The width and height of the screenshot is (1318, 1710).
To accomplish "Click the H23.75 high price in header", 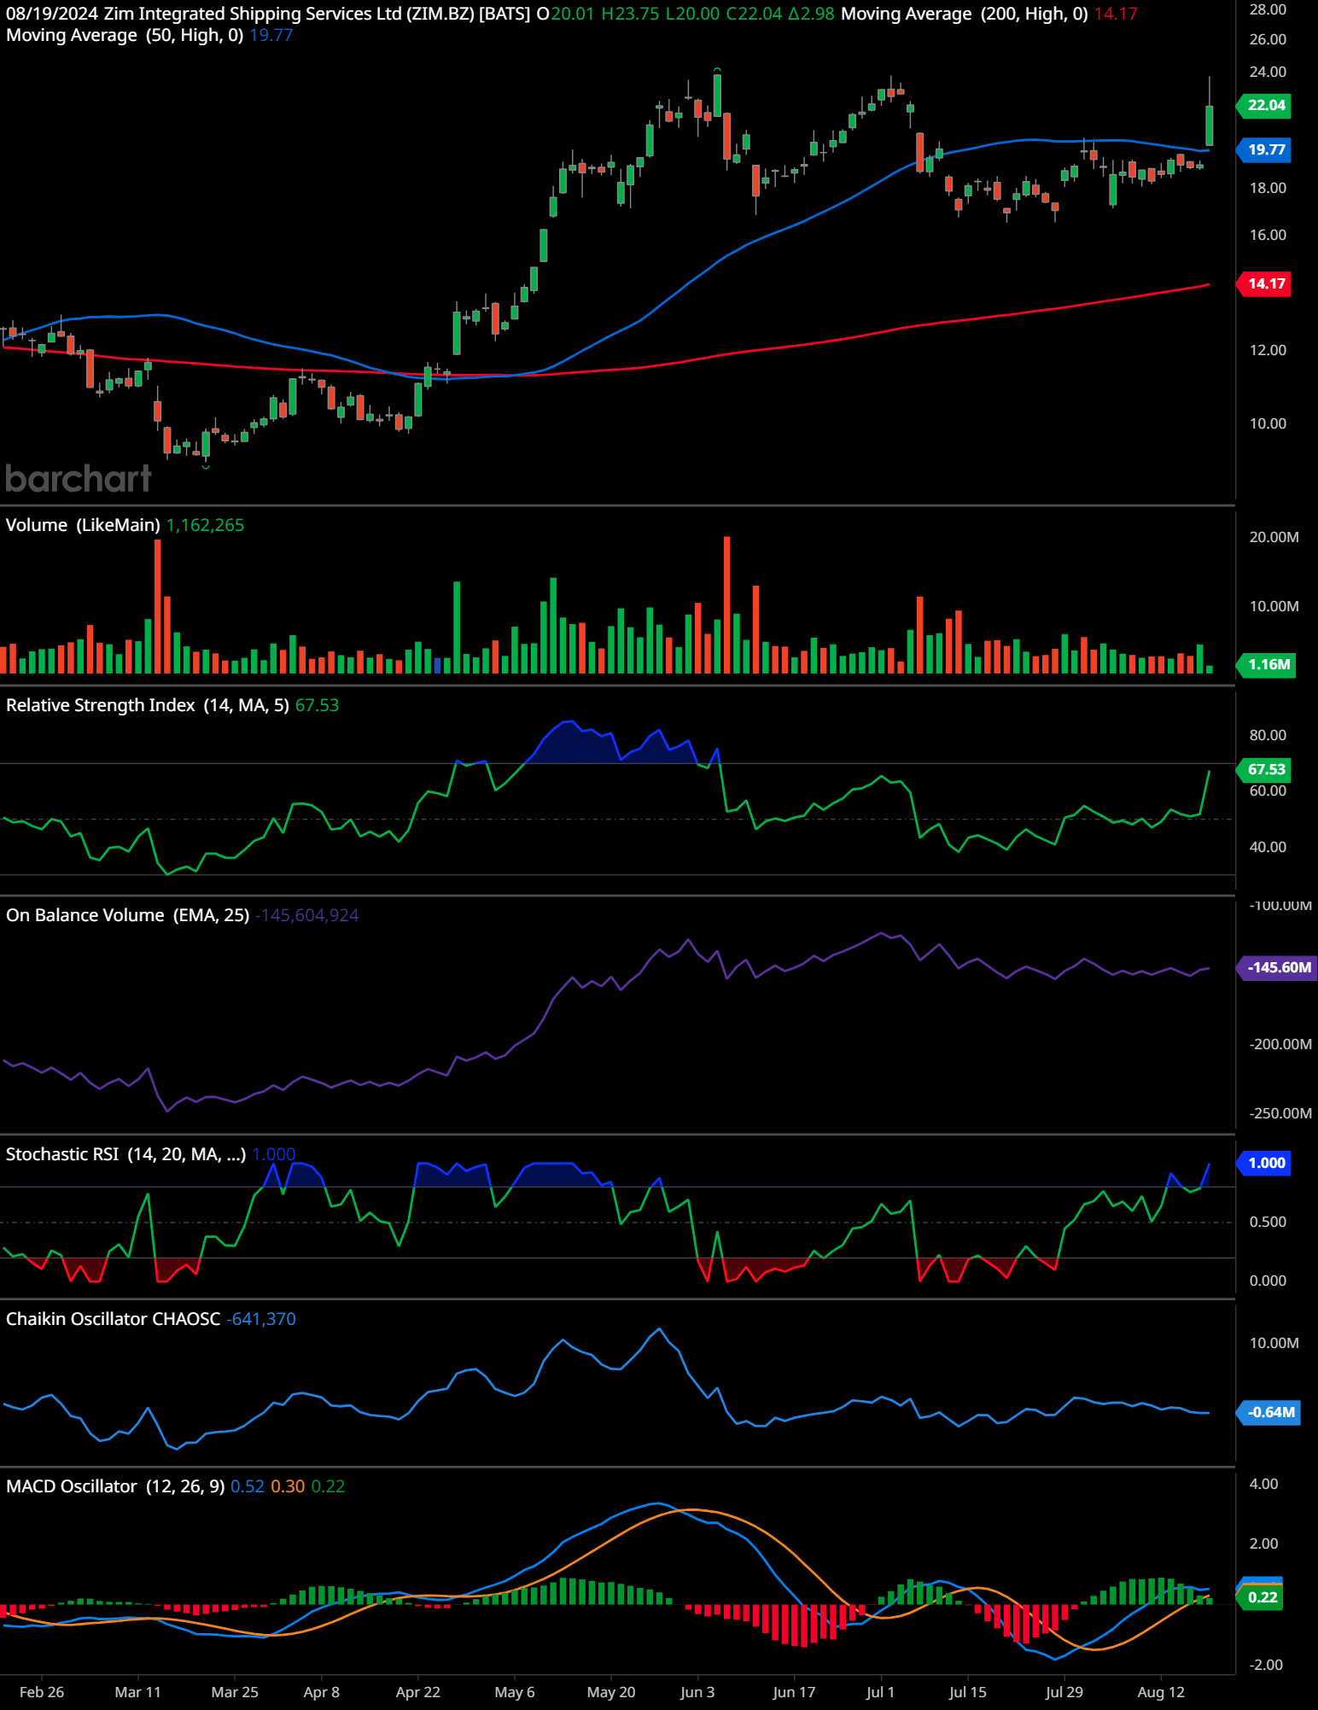I will click(631, 14).
